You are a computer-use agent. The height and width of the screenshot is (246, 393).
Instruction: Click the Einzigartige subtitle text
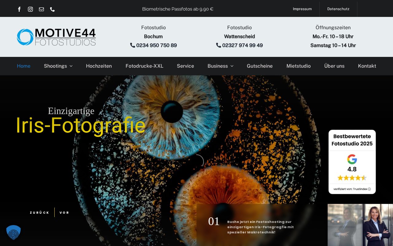pyautogui.click(x=71, y=111)
